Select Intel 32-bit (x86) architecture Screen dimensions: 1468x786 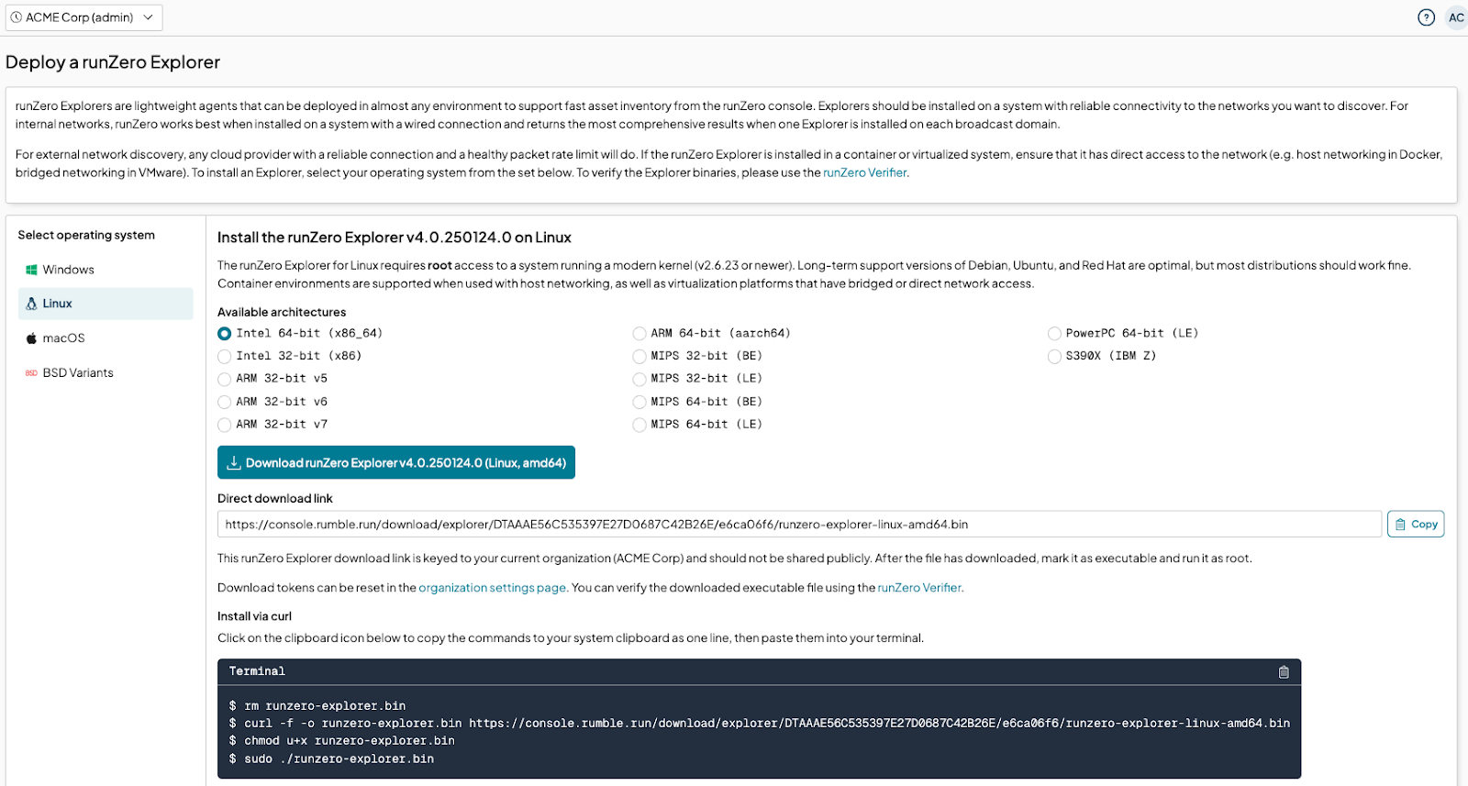click(x=225, y=357)
